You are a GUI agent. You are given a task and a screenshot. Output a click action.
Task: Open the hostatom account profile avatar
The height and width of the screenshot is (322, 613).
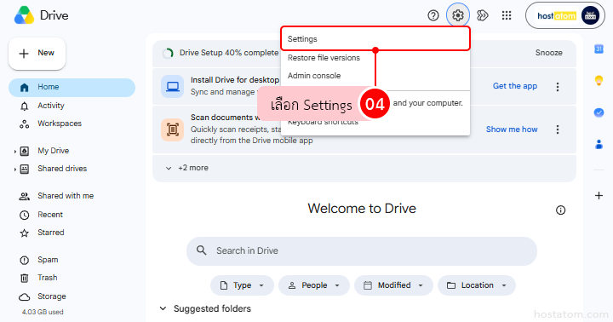coord(590,15)
